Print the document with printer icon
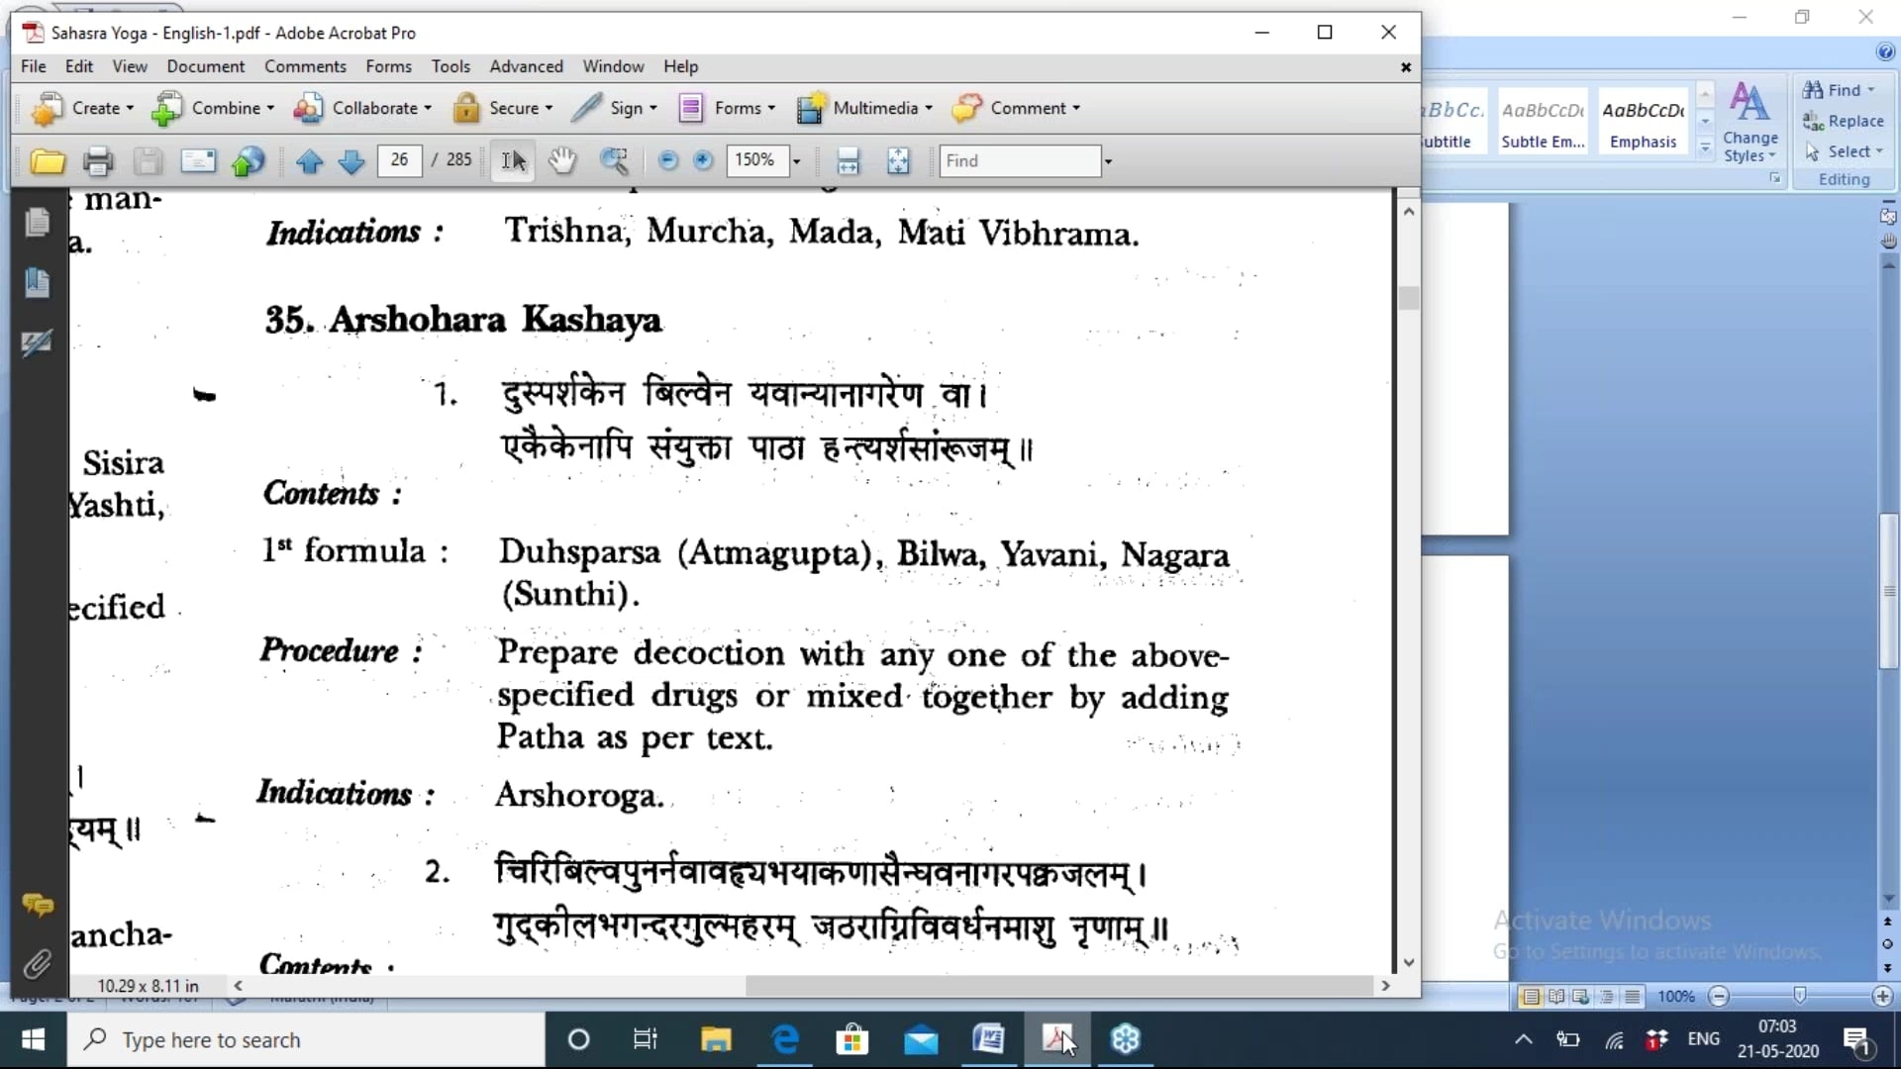The height and width of the screenshot is (1069, 1901). coord(98,161)
